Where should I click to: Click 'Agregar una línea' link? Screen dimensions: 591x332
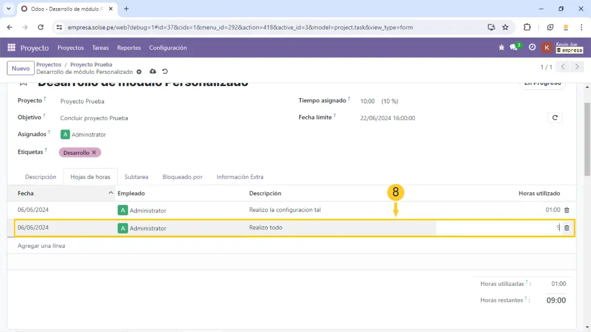pyautogui.click(x=41, y=246)
